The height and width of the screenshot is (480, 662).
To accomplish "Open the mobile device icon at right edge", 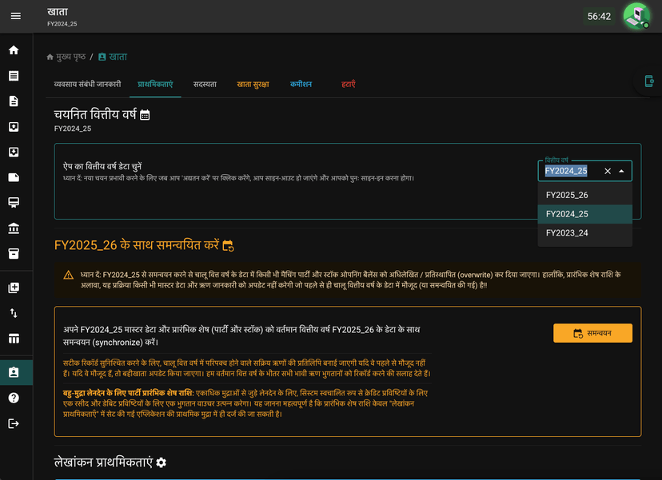I will pos(649,81).
